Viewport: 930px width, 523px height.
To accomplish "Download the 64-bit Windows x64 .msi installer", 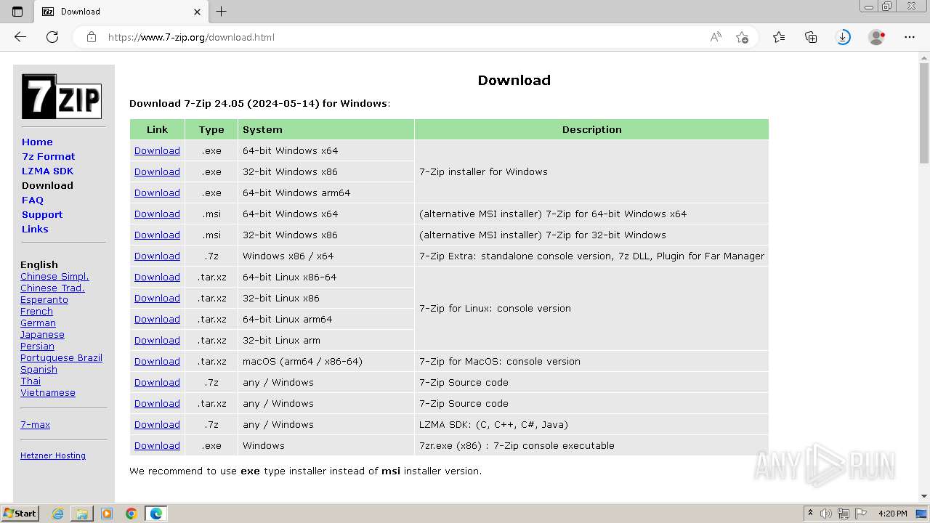I will tap(157, 214).
